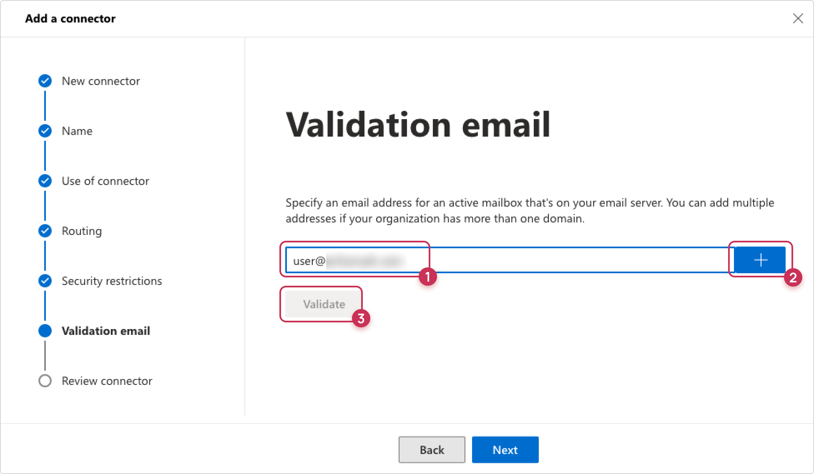Open the Use of connector step

coord(106,181)
